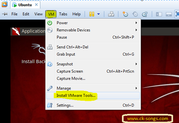Viewport: 179px width, 123px height.
Task: Select the Ubuntu virtual machine tab
Action: point(25,5)
